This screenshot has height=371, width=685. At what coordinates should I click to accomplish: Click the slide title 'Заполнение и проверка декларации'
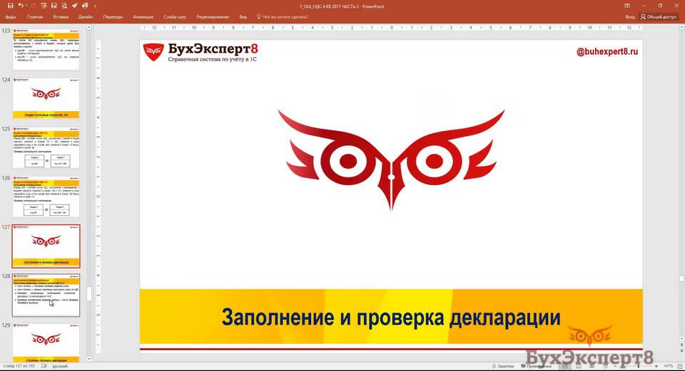pos(391,317)
